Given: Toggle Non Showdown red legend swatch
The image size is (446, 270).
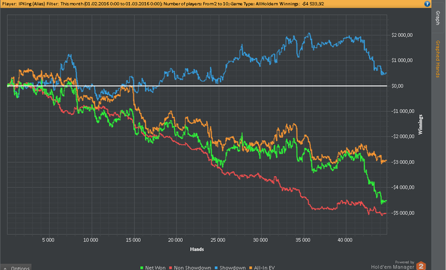Looking at the screenshot, I should (x=171, y=267).
